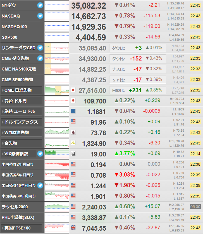Click the gold price 1,824.90
Viewport: 203px width, 234px height.
click(94, 144)
